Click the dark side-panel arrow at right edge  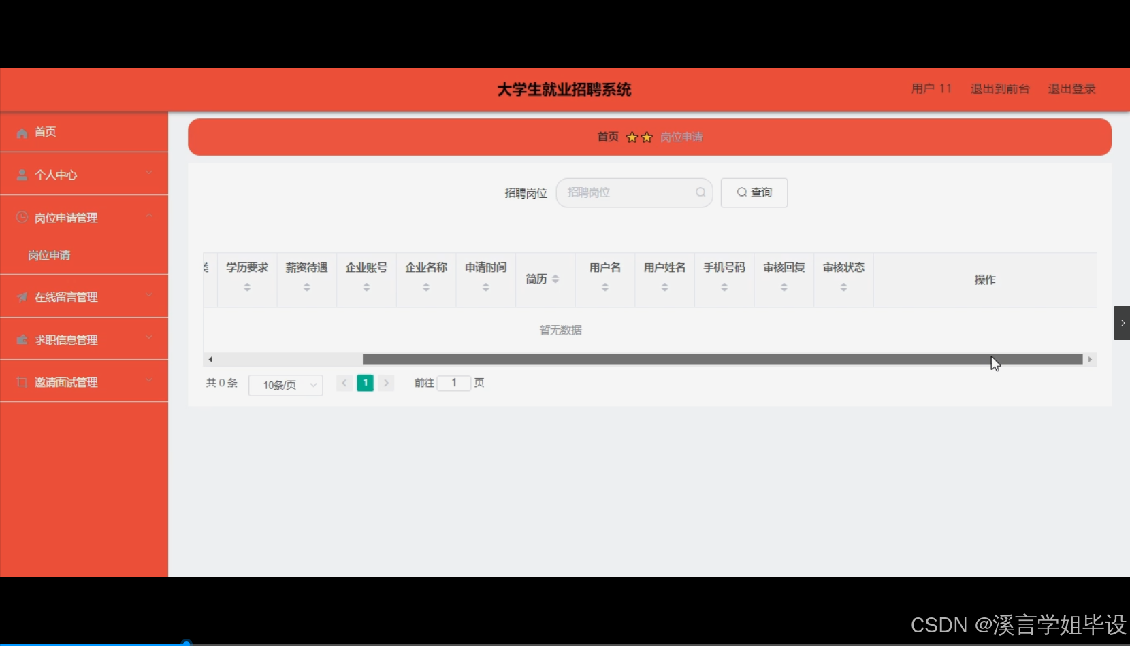(1122, 323)
